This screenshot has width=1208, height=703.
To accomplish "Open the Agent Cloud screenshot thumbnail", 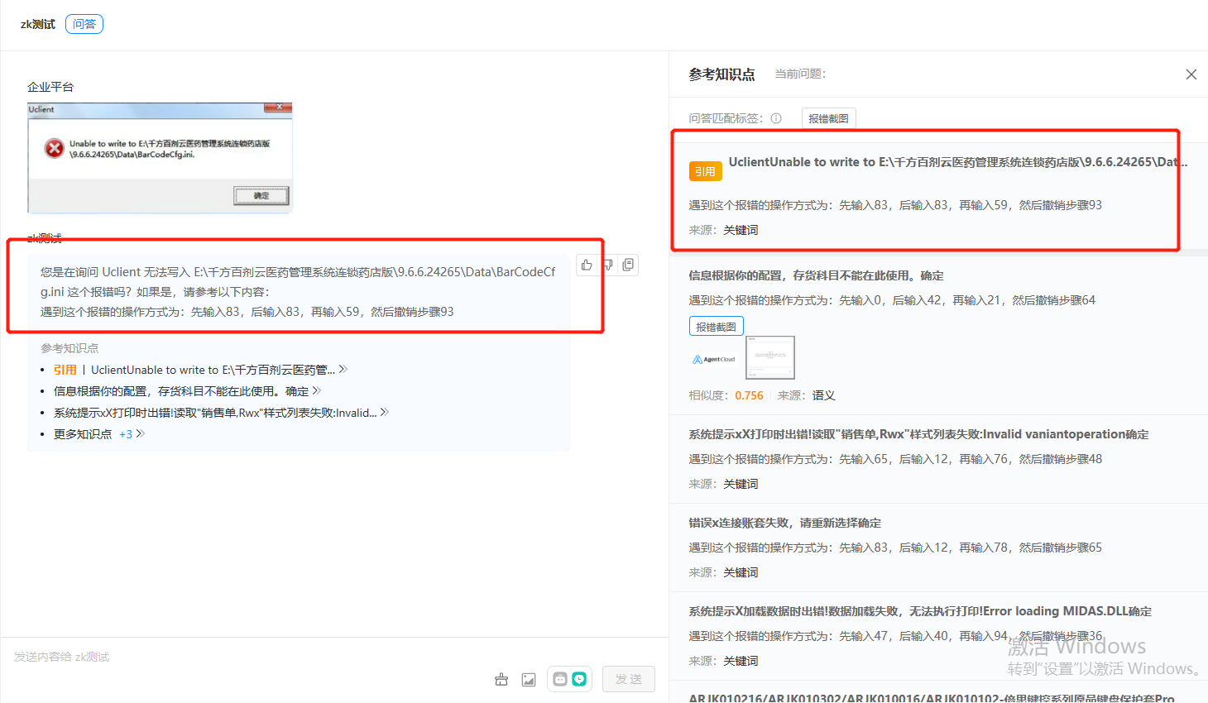I will click(x=769, y=357).
